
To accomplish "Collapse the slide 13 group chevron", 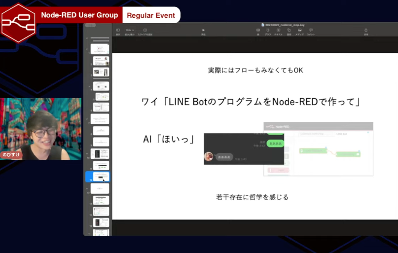I will 87,188.
